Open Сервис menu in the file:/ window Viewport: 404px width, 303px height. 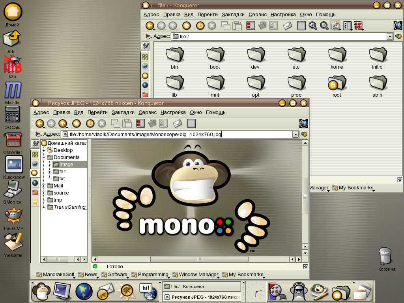coord(257,15)
